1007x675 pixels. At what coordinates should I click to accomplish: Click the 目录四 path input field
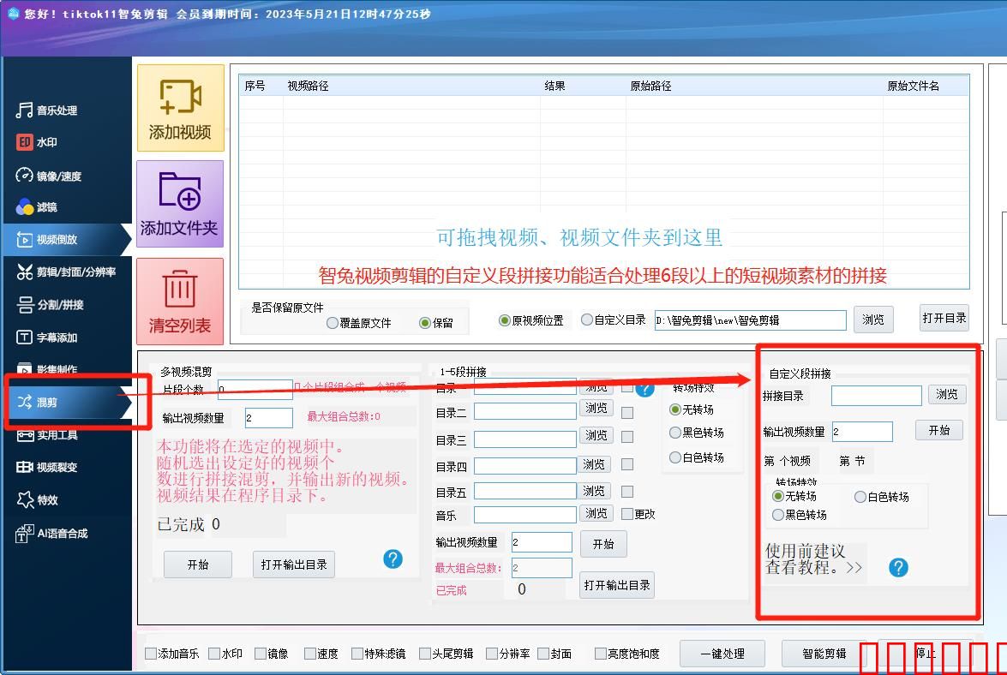pos(524,465)
